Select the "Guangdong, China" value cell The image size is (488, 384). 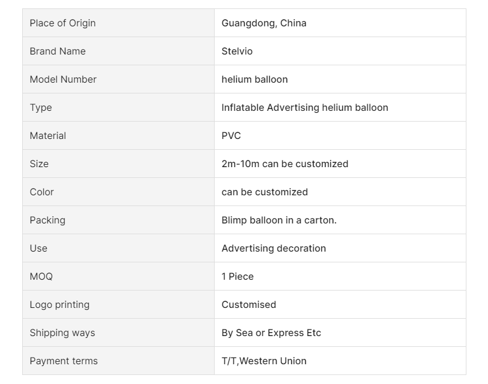click(264, 23)
